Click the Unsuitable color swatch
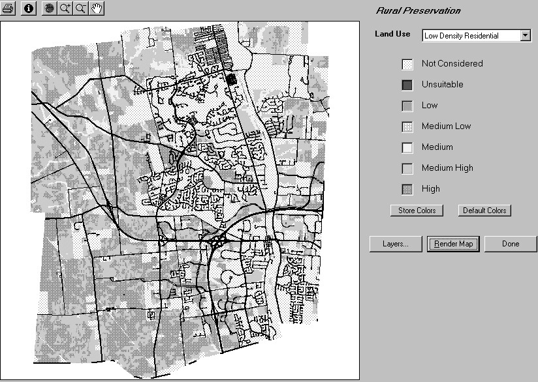 click(407, 85)
